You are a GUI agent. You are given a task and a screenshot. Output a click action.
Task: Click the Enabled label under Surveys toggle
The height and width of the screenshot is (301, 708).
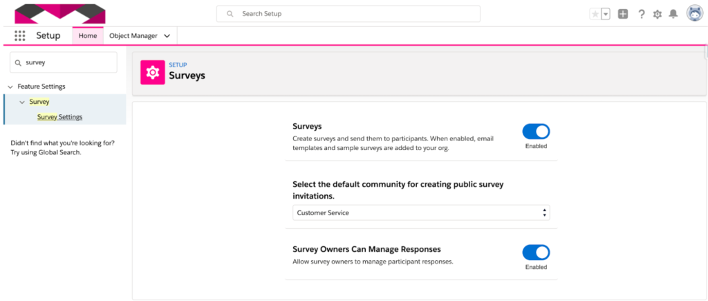point(536,147)
